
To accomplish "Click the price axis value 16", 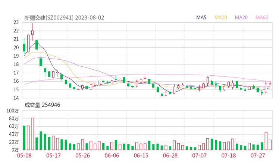I will click(16, 81).
